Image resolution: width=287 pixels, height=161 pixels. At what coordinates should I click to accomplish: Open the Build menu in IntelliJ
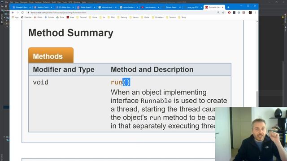coord(53,2)
